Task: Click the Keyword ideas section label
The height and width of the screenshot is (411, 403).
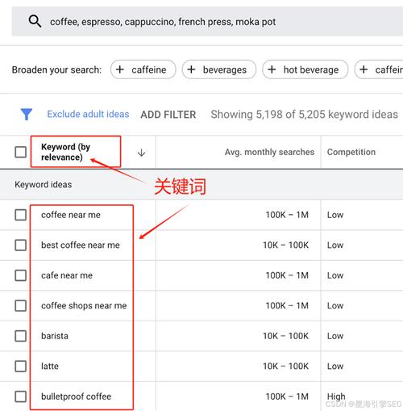Action: pyautogui.click(x=44, y=185)
